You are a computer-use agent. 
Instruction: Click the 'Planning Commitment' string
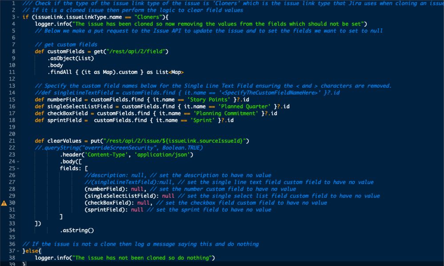[226, 113]
